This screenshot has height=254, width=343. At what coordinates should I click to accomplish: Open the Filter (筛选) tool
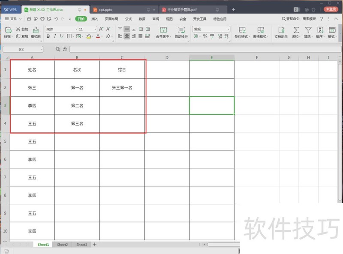pos(308,31)
